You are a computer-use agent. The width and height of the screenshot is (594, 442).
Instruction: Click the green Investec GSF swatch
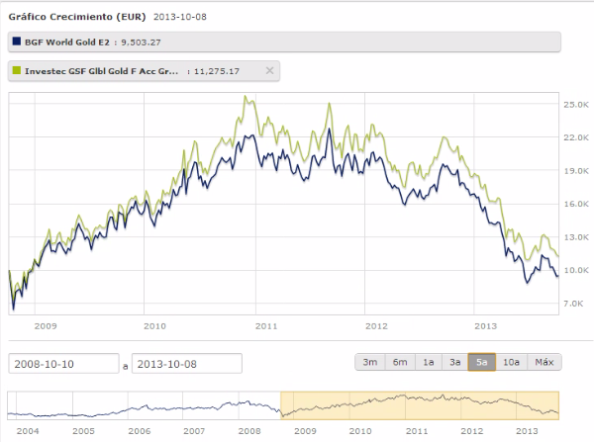click(x=17, y=70)
